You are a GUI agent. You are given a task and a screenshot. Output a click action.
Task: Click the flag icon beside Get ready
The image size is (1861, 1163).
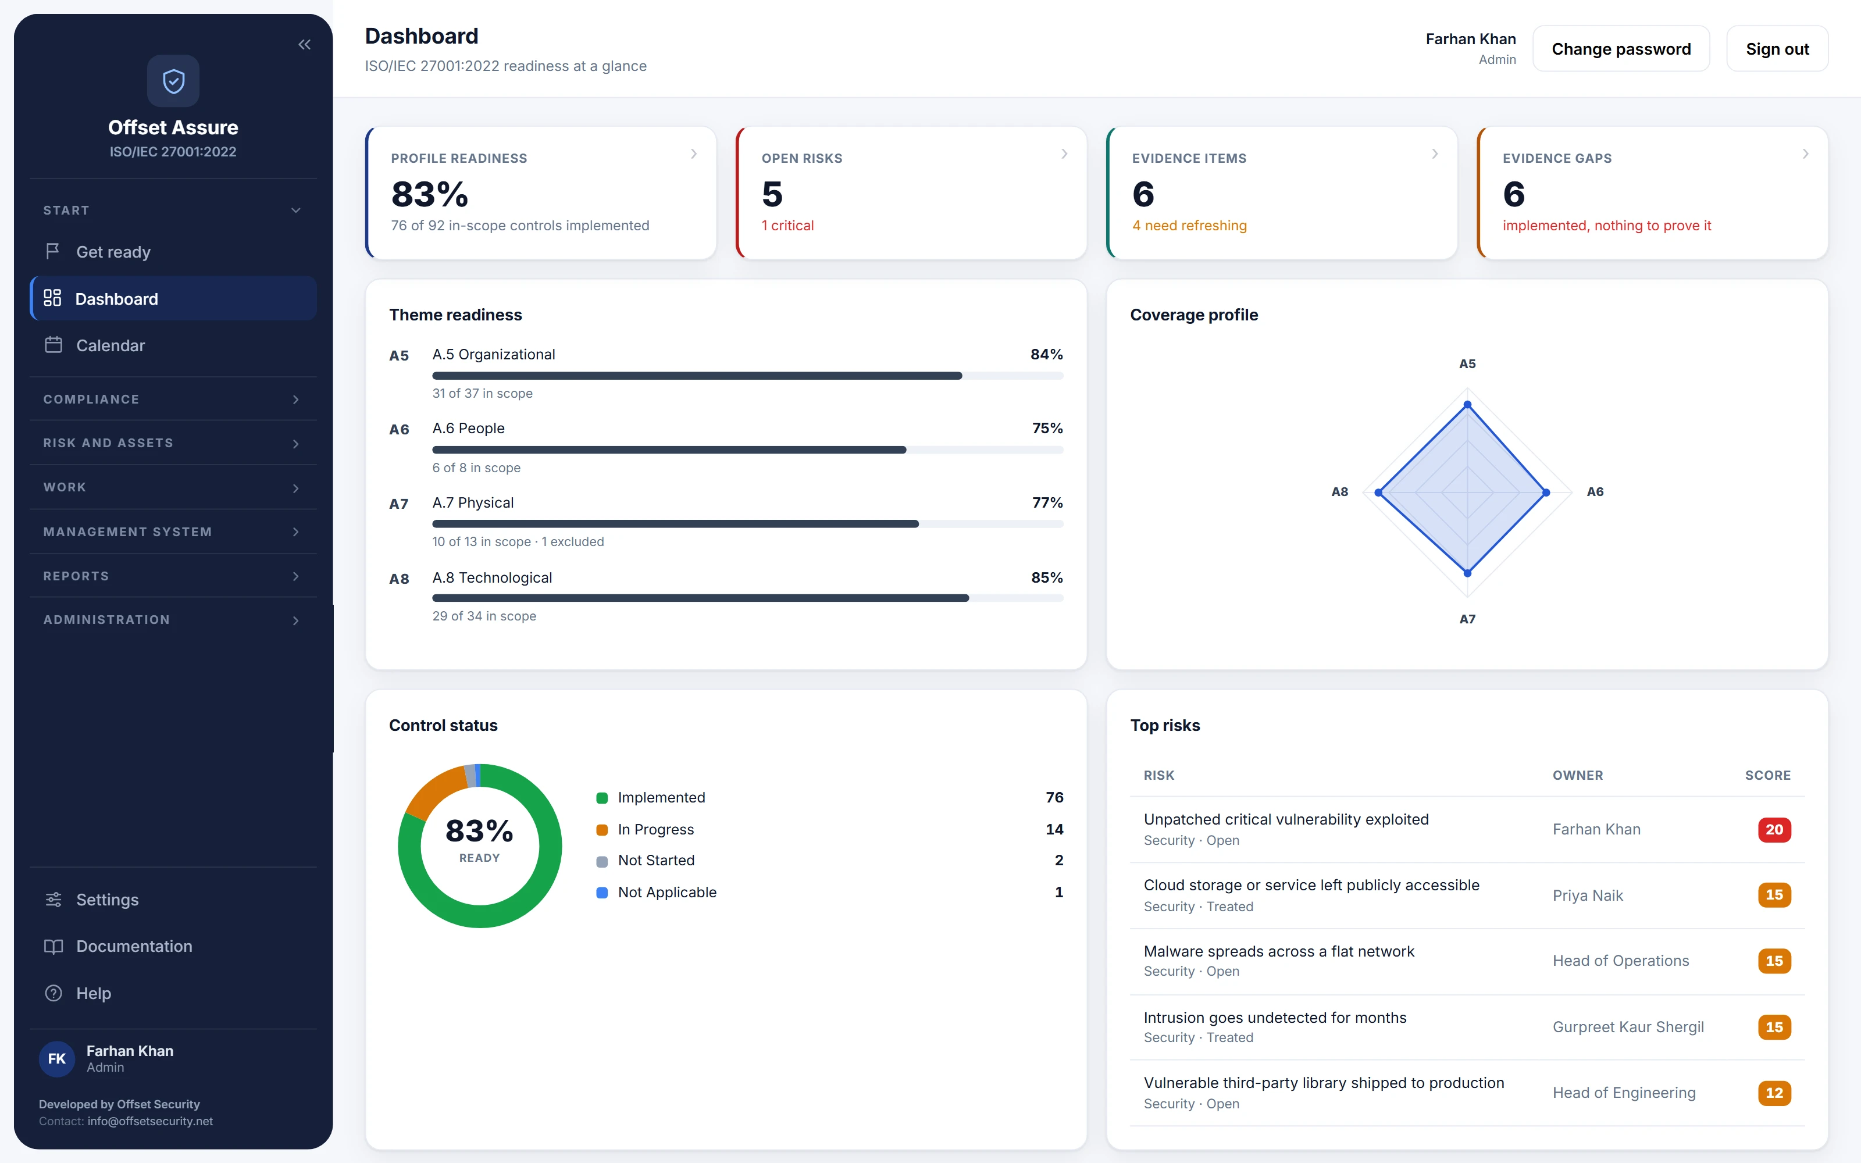point(53,252)
